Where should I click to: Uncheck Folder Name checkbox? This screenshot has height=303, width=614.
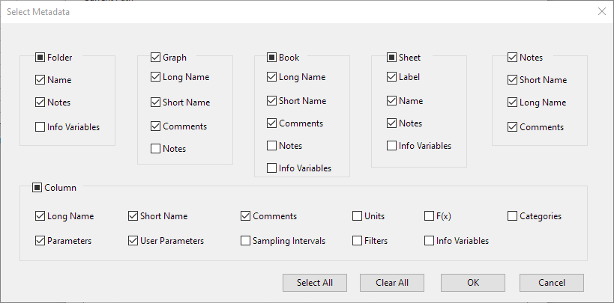click(x=40, y=79)
